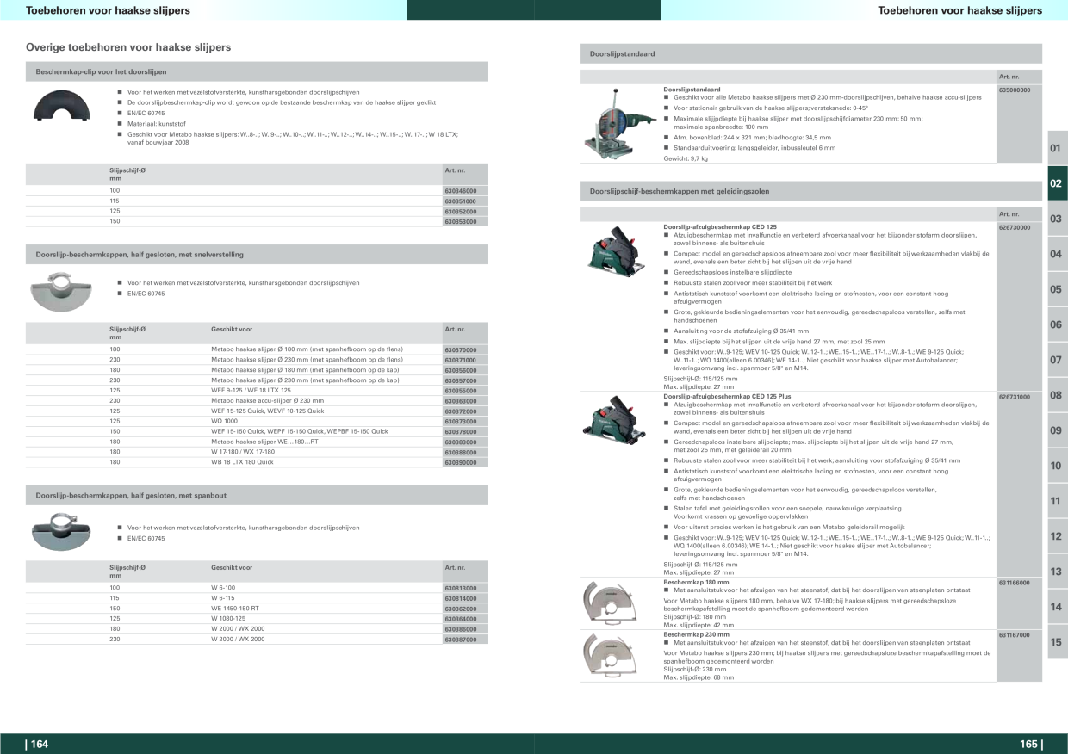Select article number 626731000
1068x754 pixels.
tap(1015, 397)
